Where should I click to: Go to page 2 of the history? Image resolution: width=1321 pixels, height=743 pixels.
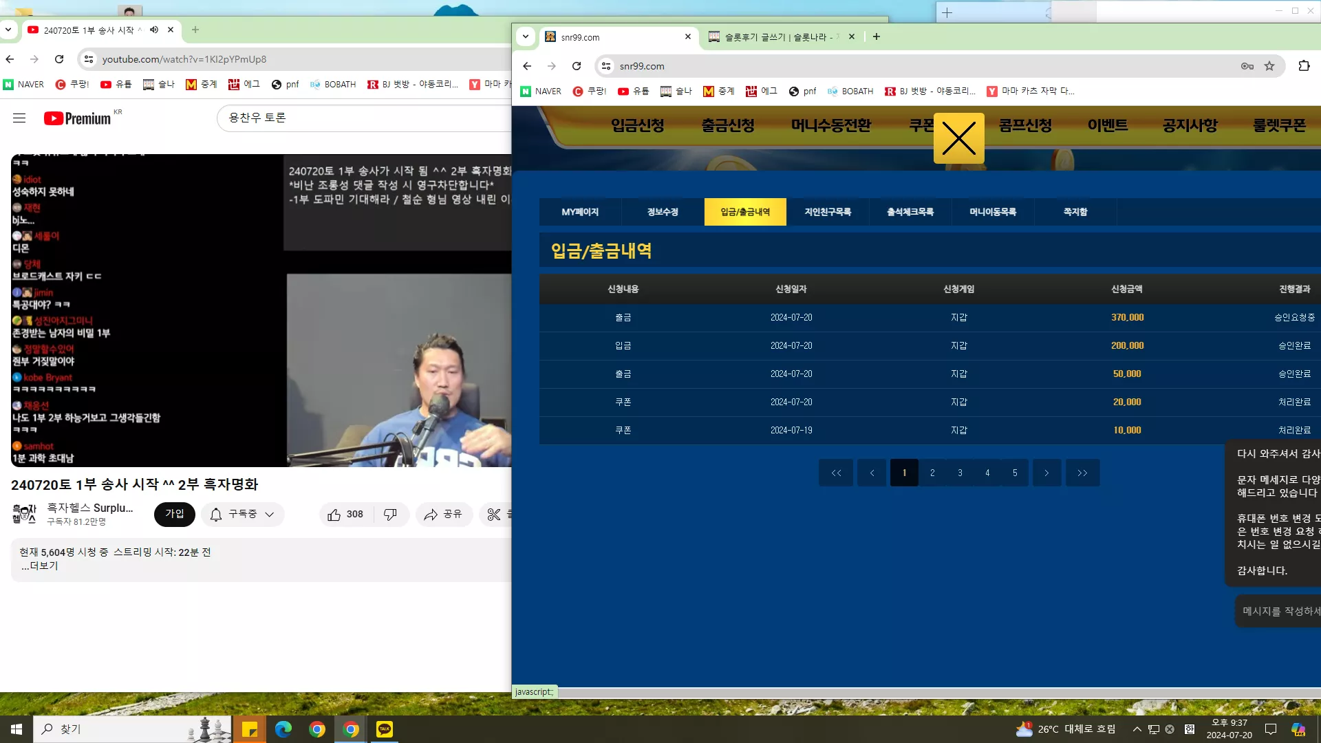(x=932, y=473)
